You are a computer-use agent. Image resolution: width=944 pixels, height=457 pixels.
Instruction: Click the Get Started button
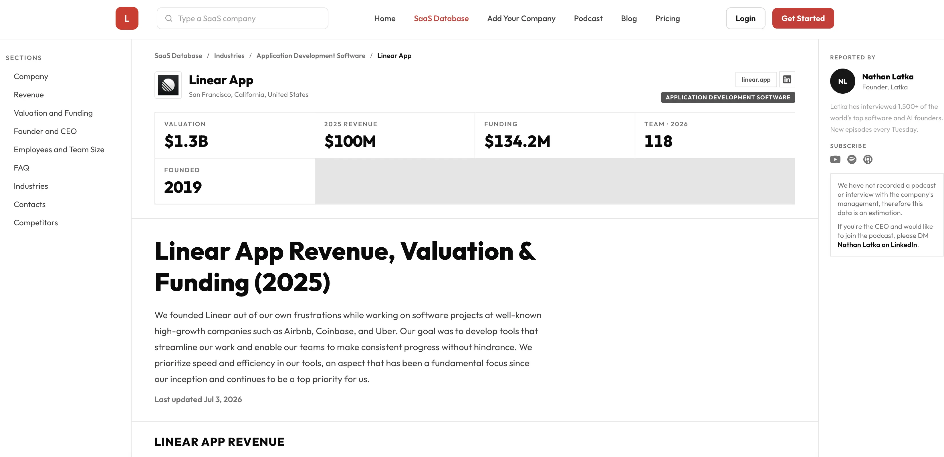point(803,18)
